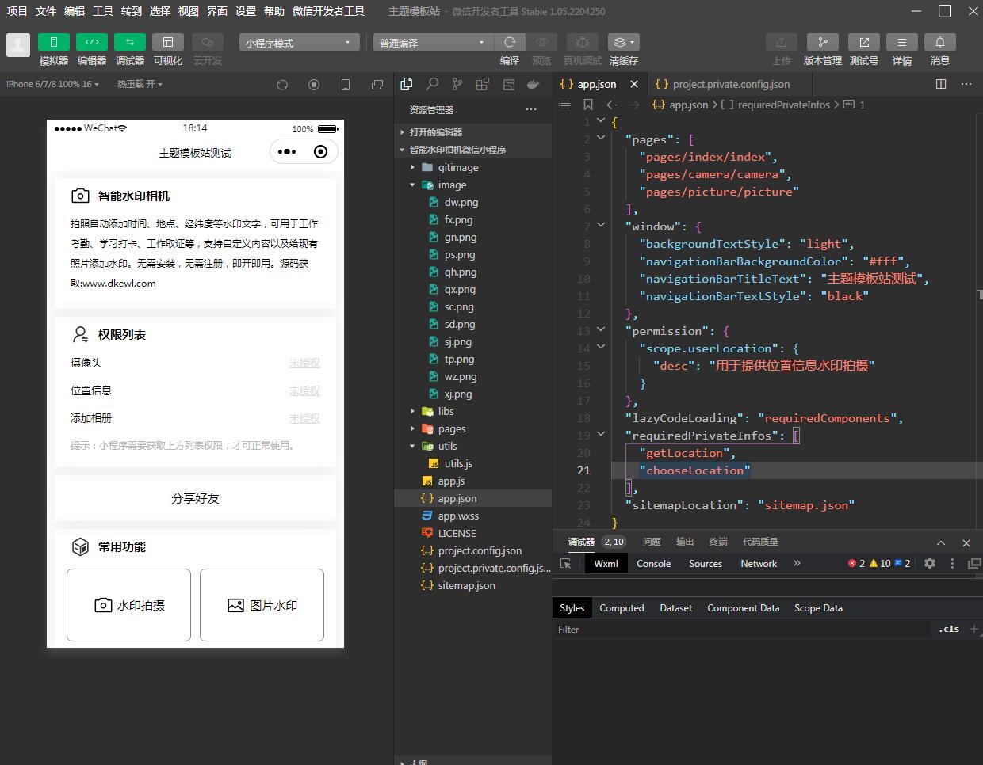Open the search icon in the editor sidebar
This screenshot has width=983, height=765.
(432, 84)
